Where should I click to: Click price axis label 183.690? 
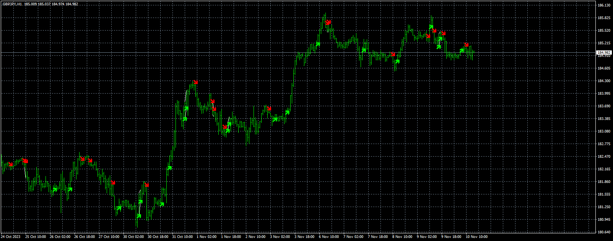[604, 106]
